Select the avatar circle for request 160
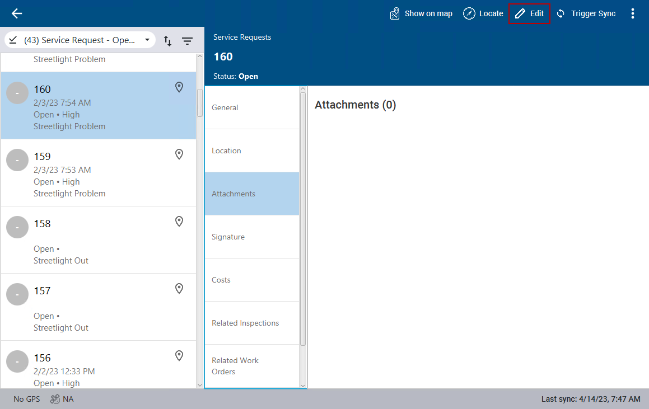This screenshot has height=409, width=649. (17, 93)
